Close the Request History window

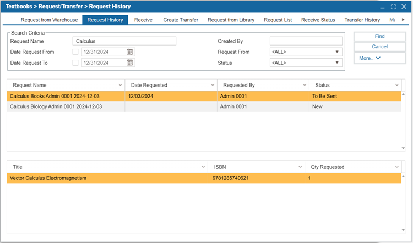point(404,7)
